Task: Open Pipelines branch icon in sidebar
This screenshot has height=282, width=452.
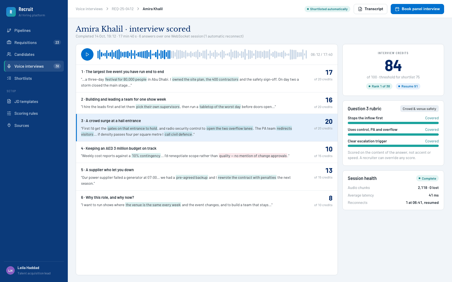Action: [9, 30]
